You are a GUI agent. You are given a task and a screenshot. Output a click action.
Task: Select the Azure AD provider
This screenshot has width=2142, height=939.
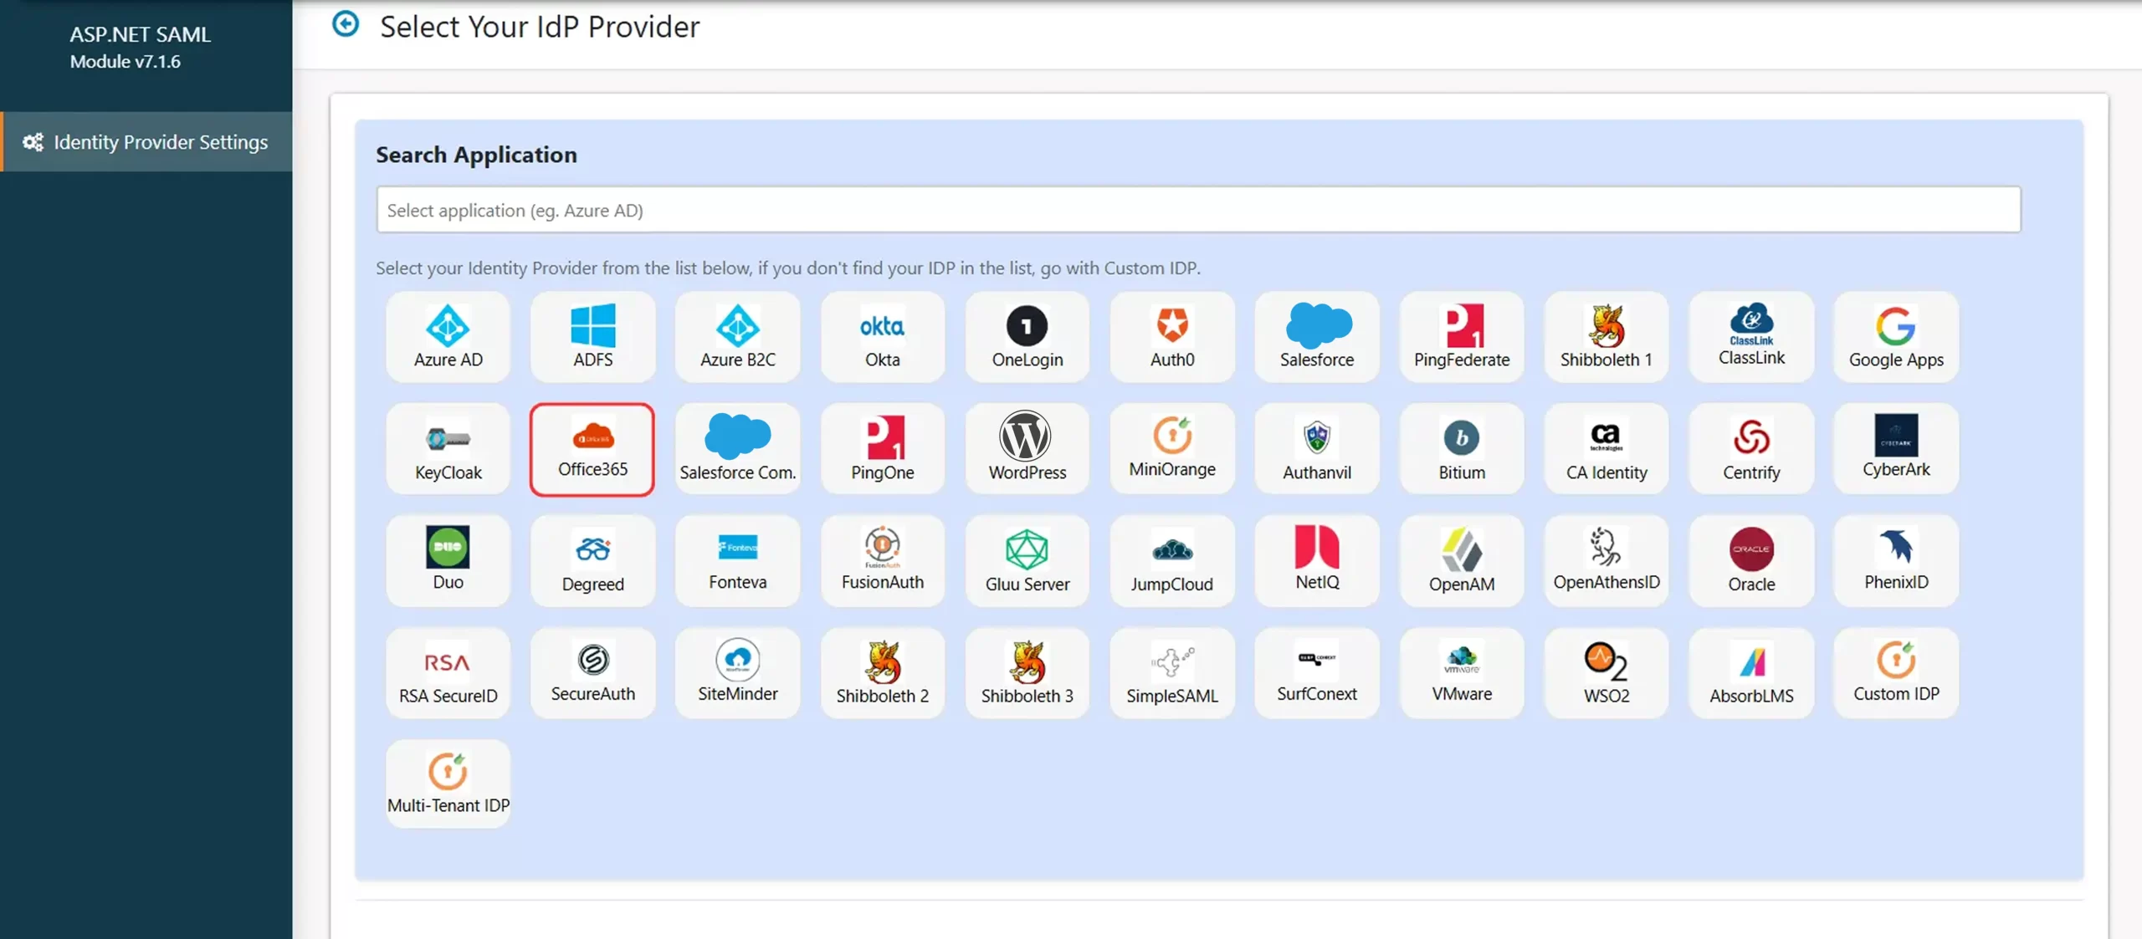click(448, 337)
